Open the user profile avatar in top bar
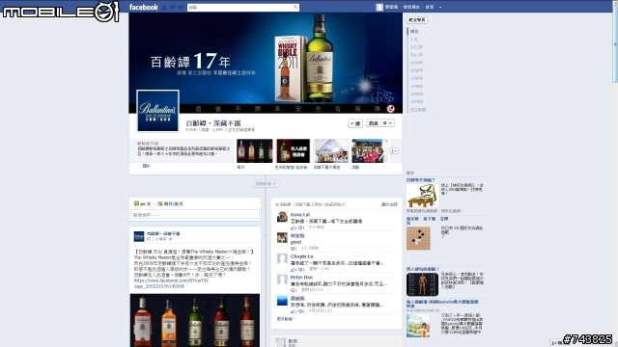The image size is (618, 347). (x=379, y=7)
